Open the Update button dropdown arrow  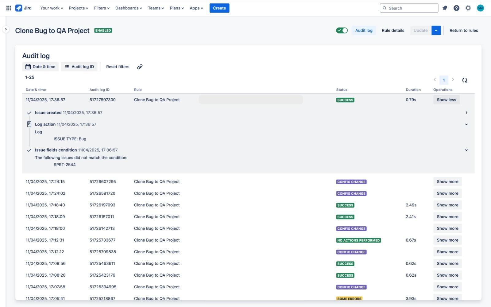436,30
